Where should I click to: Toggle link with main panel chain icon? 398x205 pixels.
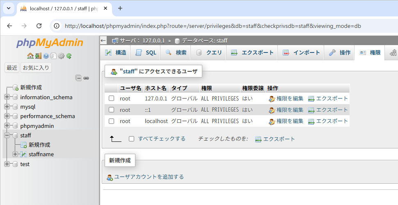click(86, 78)
